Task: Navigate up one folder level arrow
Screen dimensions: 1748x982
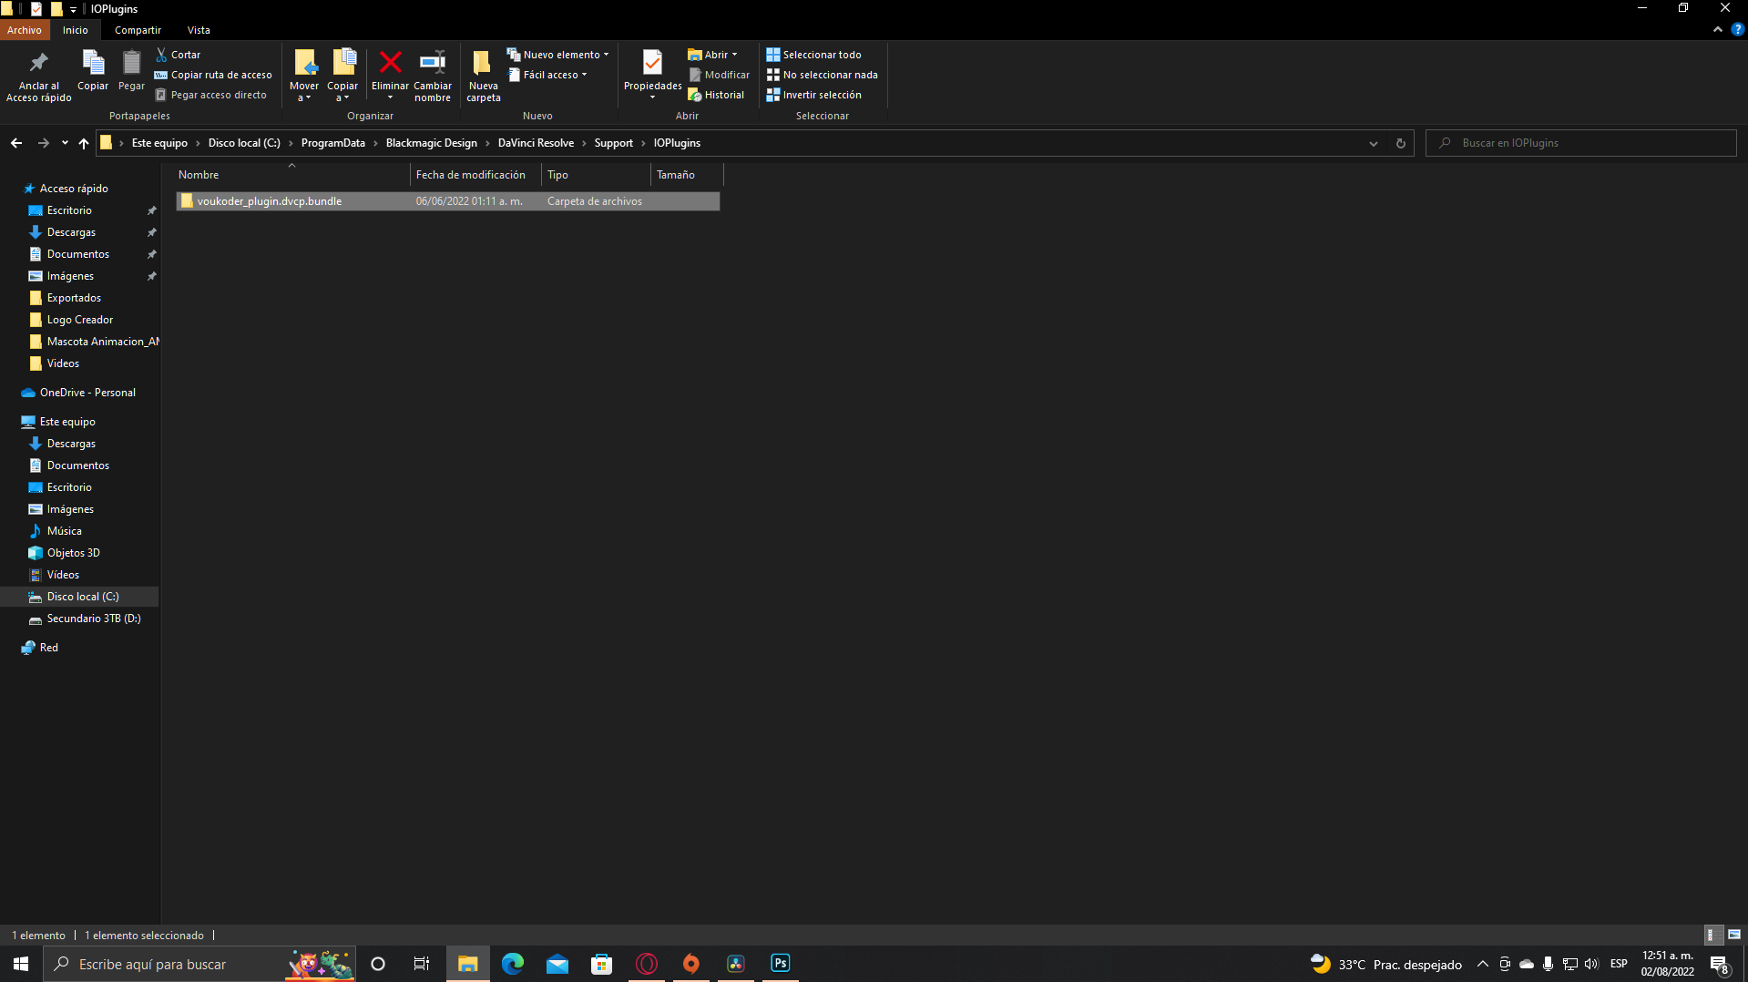Action: [84, 143]
